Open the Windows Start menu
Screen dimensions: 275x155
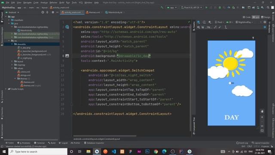[x=4, y=152]
